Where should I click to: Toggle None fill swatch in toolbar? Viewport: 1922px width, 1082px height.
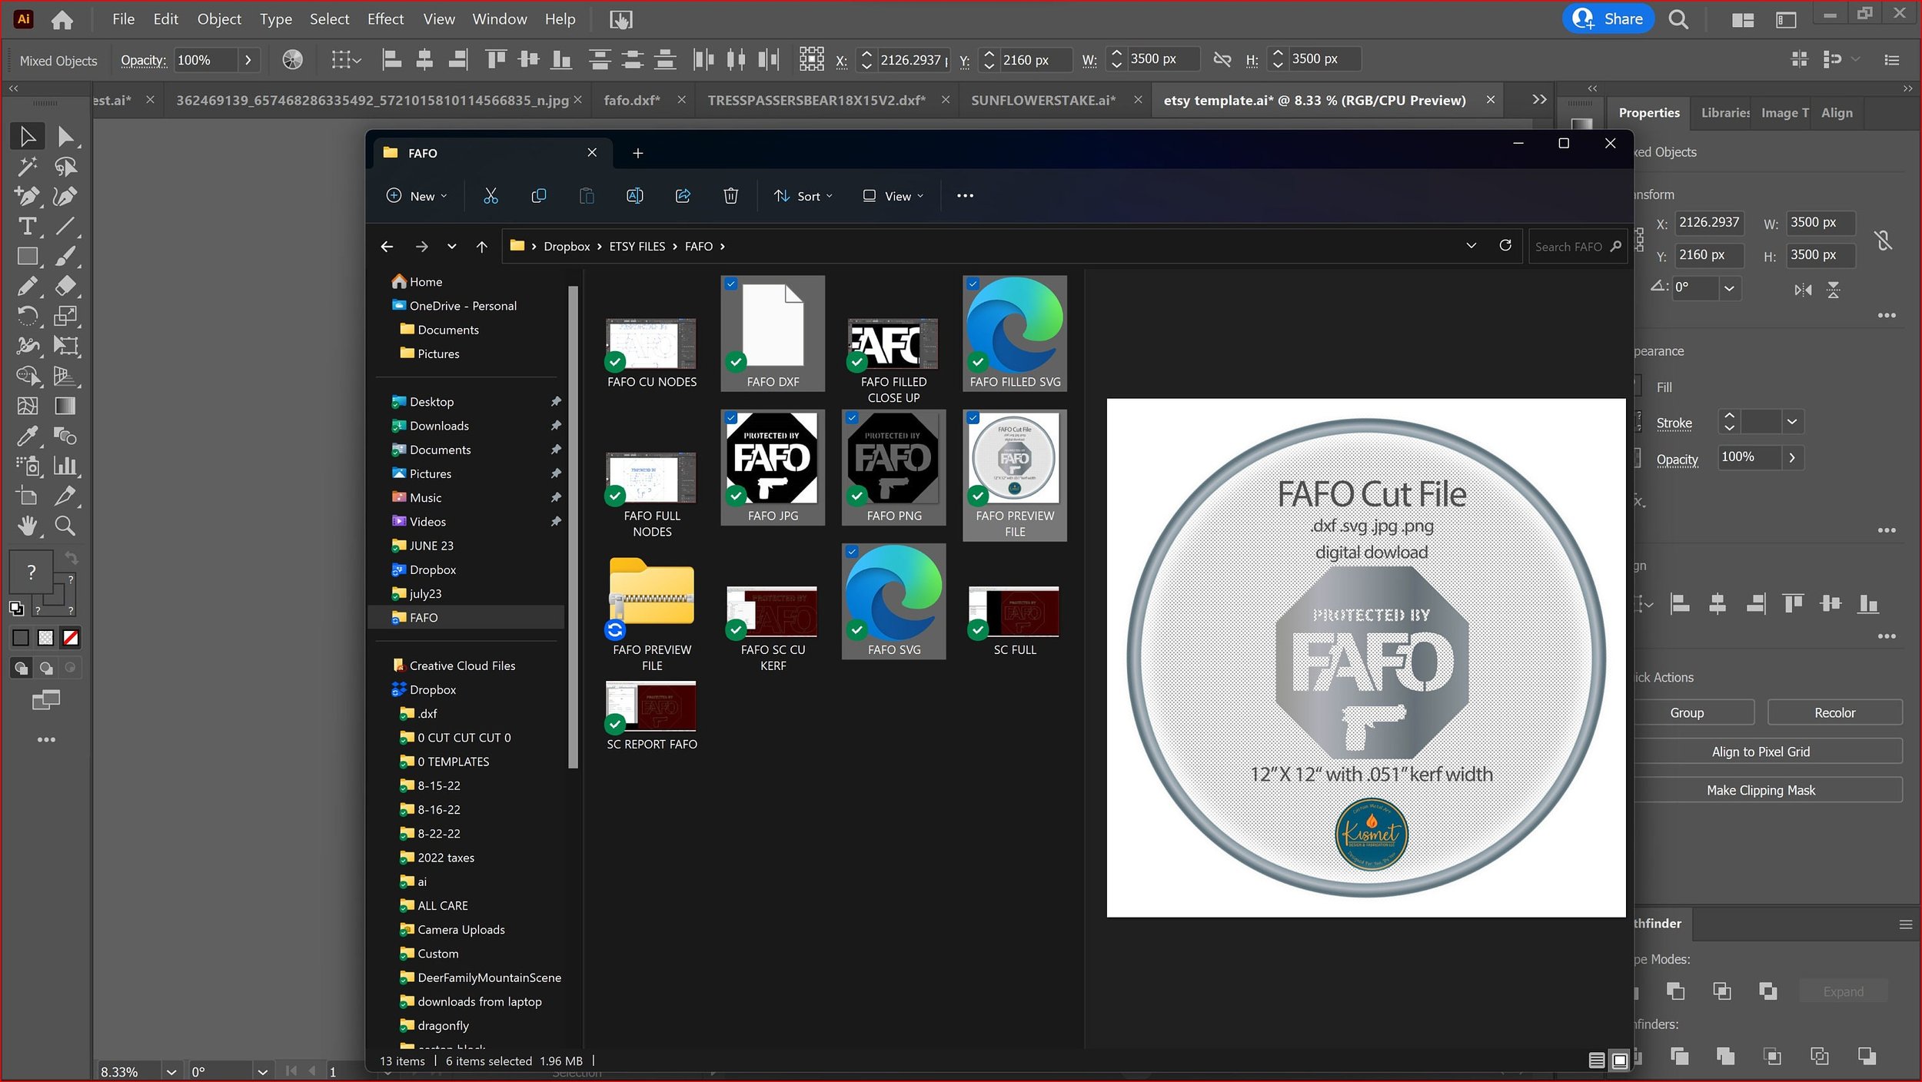pyautogui.click(x=71, y=638)
